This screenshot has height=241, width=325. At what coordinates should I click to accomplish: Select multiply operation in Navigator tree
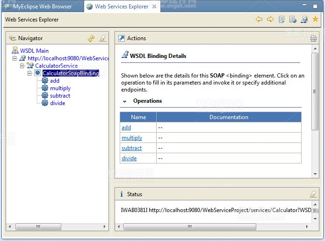coord(60,88)
